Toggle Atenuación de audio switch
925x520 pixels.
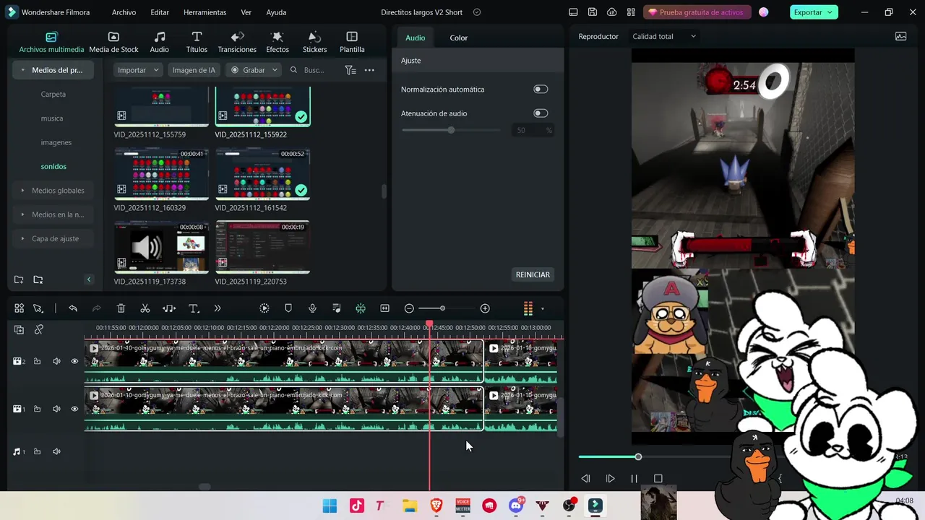[x=541, y=113]
